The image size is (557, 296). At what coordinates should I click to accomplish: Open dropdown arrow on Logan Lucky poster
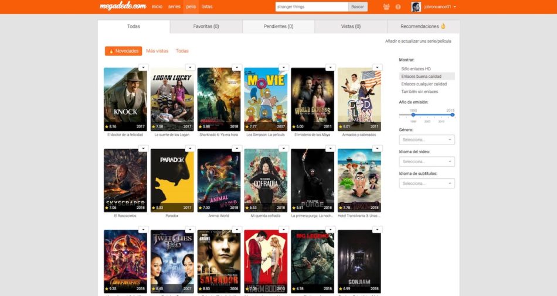tap(190, 67)
